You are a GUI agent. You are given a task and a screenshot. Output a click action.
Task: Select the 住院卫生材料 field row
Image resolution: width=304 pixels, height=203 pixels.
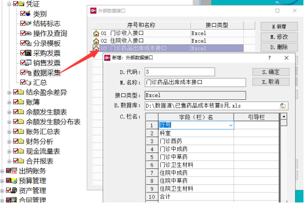(x=212, y=188)
